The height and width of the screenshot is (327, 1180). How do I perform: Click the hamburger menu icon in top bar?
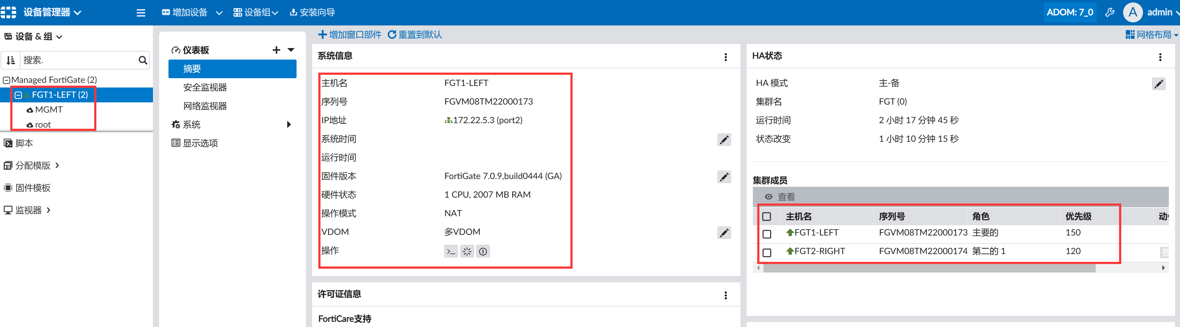[141, 13]
